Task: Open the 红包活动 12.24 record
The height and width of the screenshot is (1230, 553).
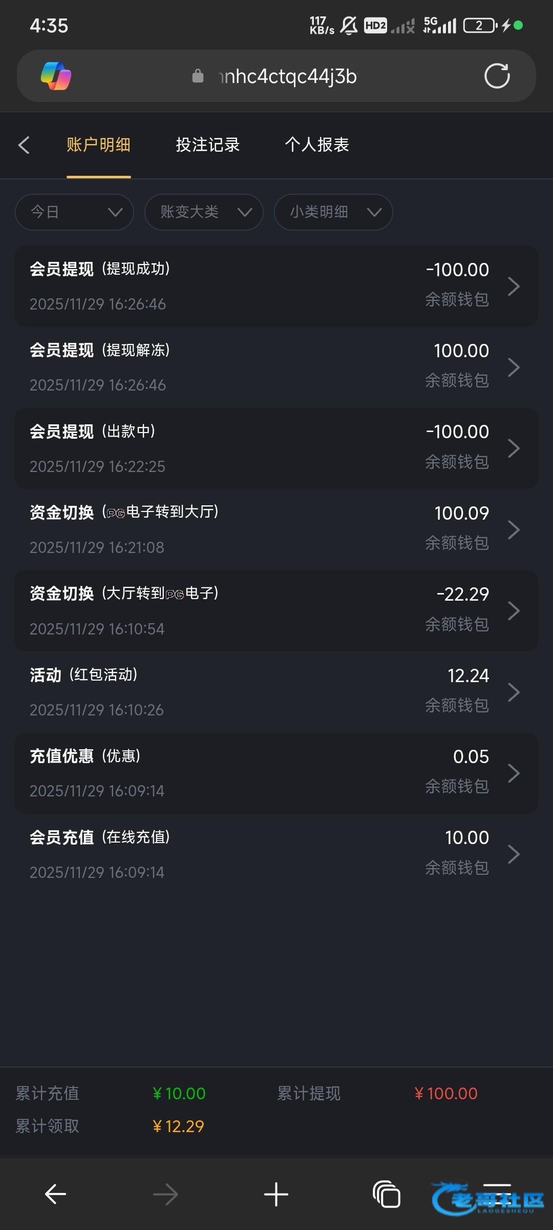Action: 276,692
